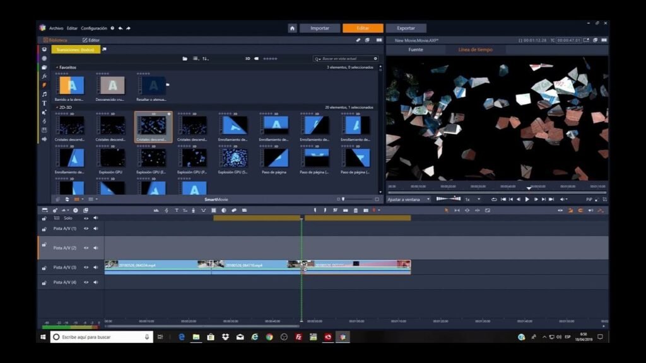Toggle magnetic snapping in the timeline
Screen dimensions: 646x363
point(580,210)
